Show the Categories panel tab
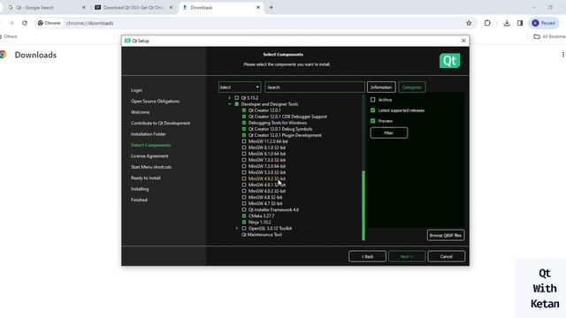Viewport: 566px width, 318px height. coord(412,87)
